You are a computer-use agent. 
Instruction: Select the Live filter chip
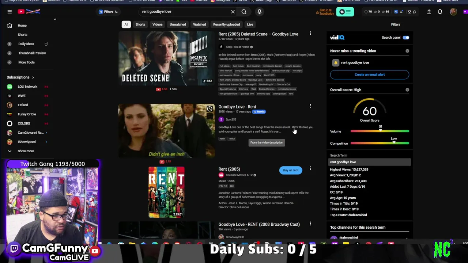click(250, 24)
